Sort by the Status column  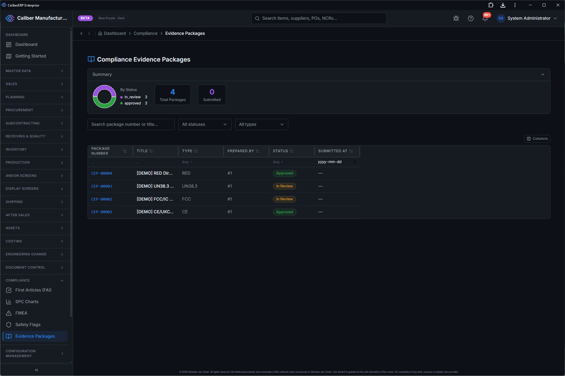pos(291,151)
